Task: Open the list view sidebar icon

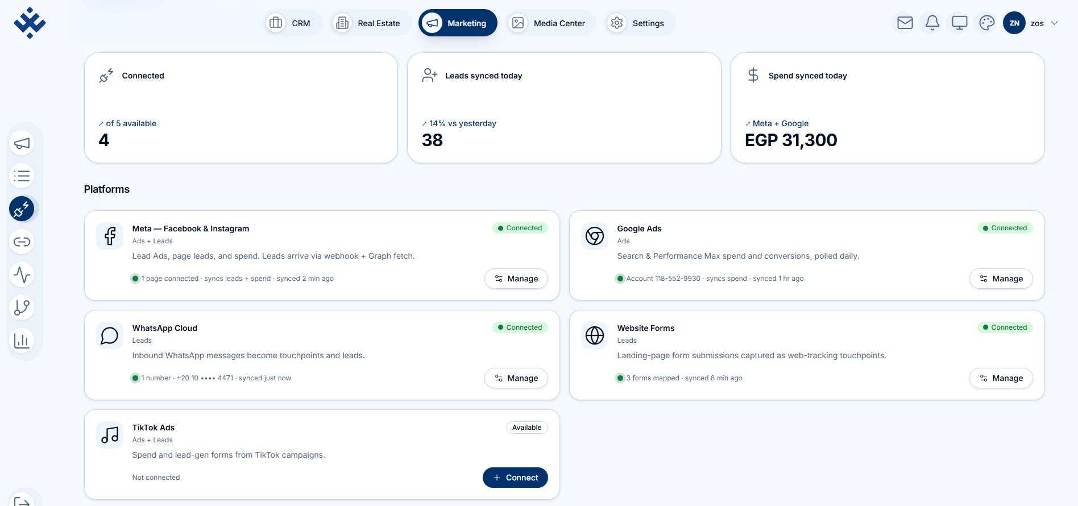Action: tap(22, 176)
